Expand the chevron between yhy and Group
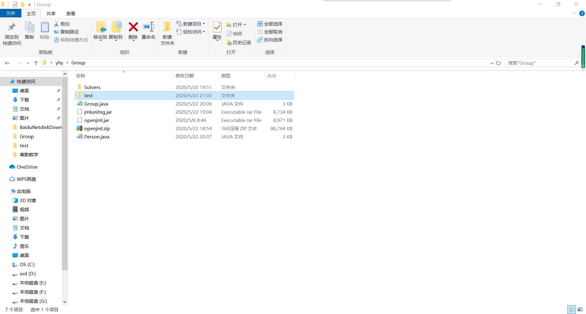This screenshot has height=314, width=586. click(67, 63)
